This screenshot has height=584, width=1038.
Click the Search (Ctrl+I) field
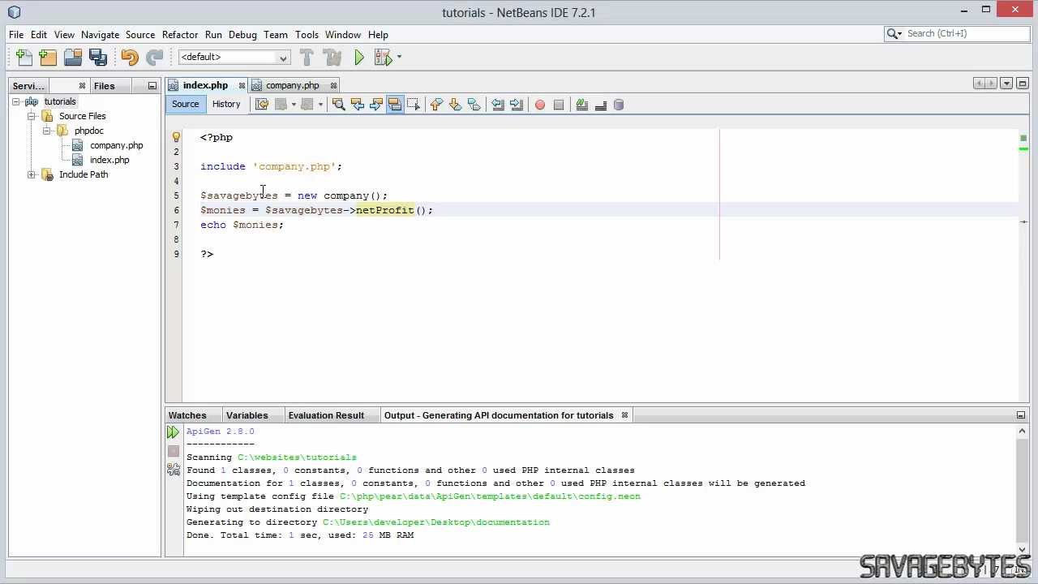(957, 33)
